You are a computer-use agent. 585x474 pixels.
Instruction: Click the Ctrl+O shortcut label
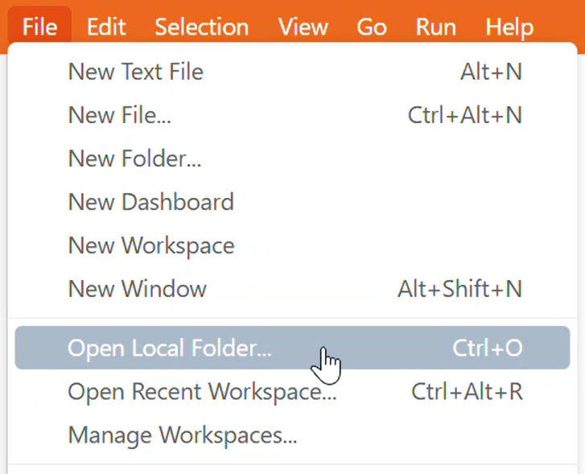(487, 348)
